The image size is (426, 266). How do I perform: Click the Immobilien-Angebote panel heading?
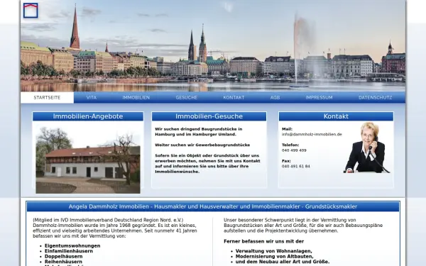[x=88, y=116]
